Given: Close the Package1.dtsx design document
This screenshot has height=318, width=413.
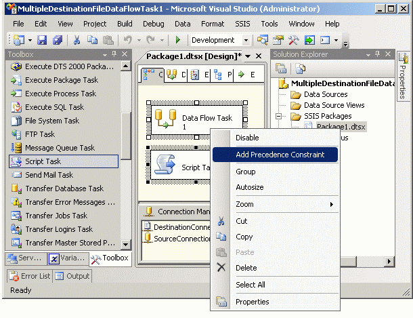Looking at the screenshot, I should [x=259, y=56].
